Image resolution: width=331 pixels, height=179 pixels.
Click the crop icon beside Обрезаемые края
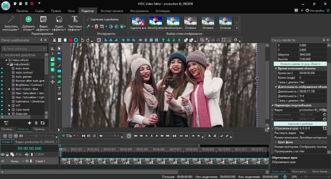coord(324,128)
